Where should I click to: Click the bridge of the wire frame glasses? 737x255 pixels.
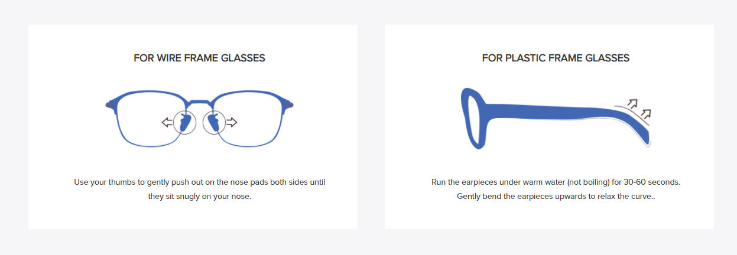(200, 103)
